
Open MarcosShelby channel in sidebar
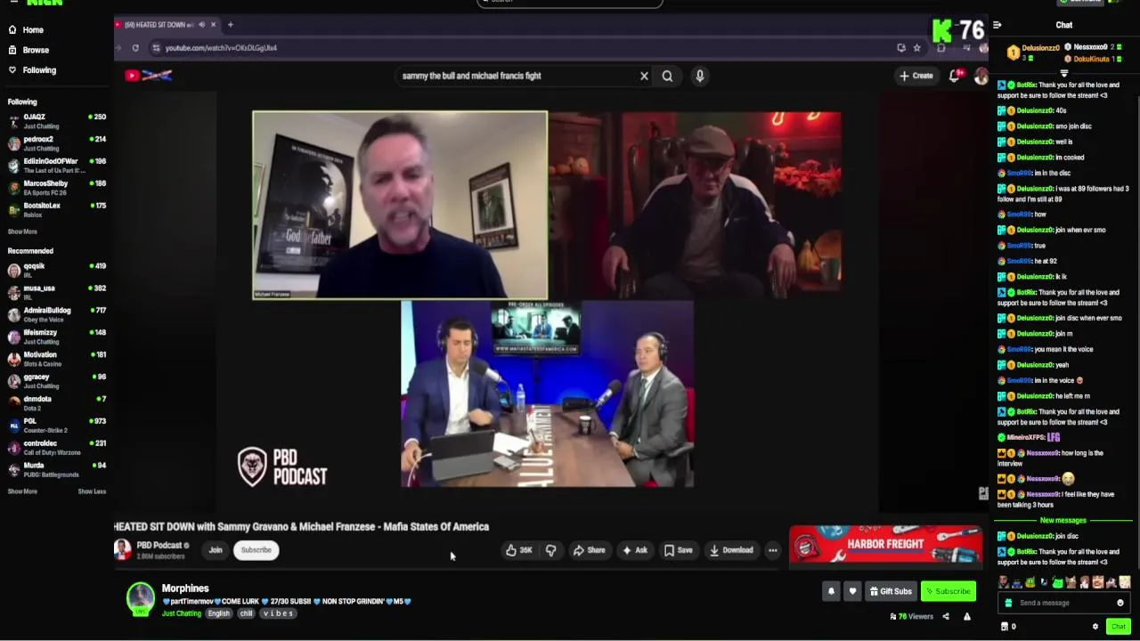55,187
